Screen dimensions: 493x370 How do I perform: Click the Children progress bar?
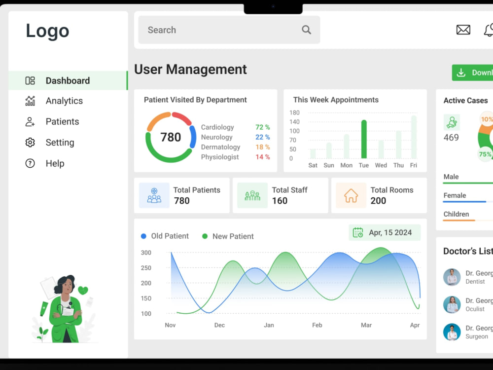point(468,220)
